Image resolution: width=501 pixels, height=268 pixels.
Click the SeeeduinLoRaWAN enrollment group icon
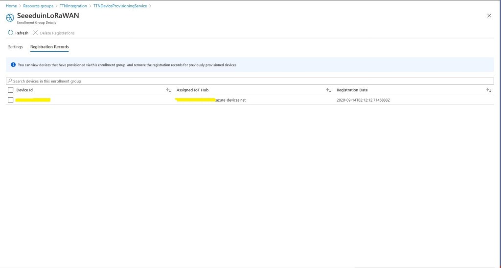10,18
